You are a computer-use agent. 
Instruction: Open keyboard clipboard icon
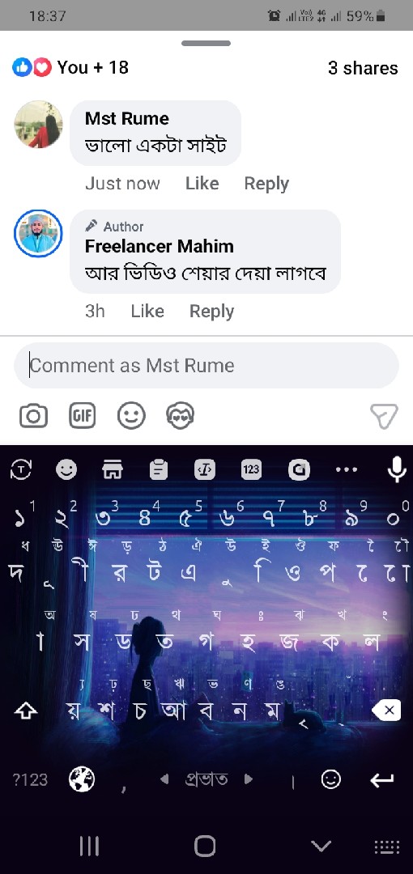tap(159, 470)
